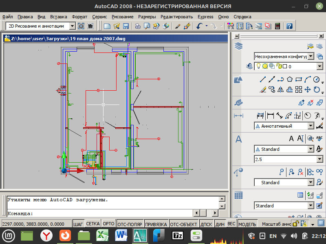Open Firefox from the taskbar
This screenshot has height=244, width=326.
click(65, 236)
